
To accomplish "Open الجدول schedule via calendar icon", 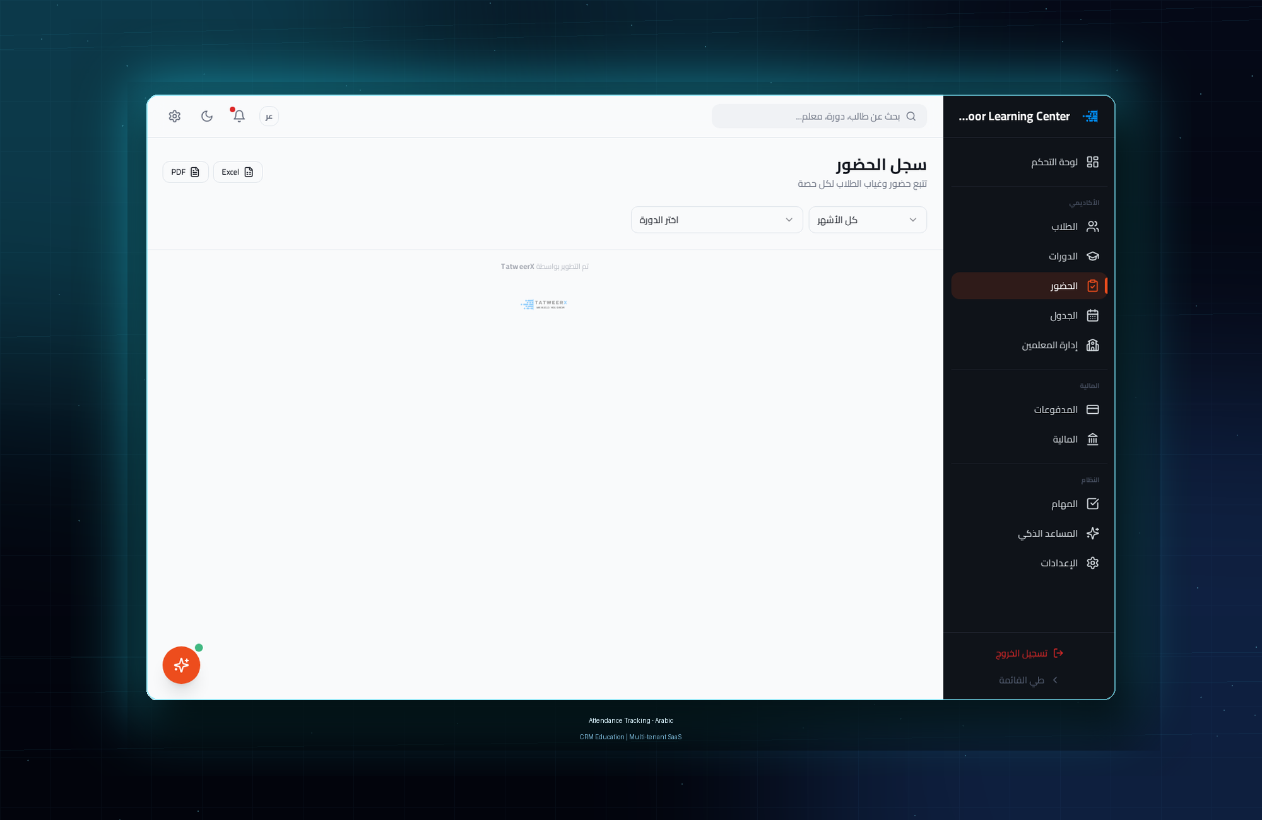I will click(1093, 315).
